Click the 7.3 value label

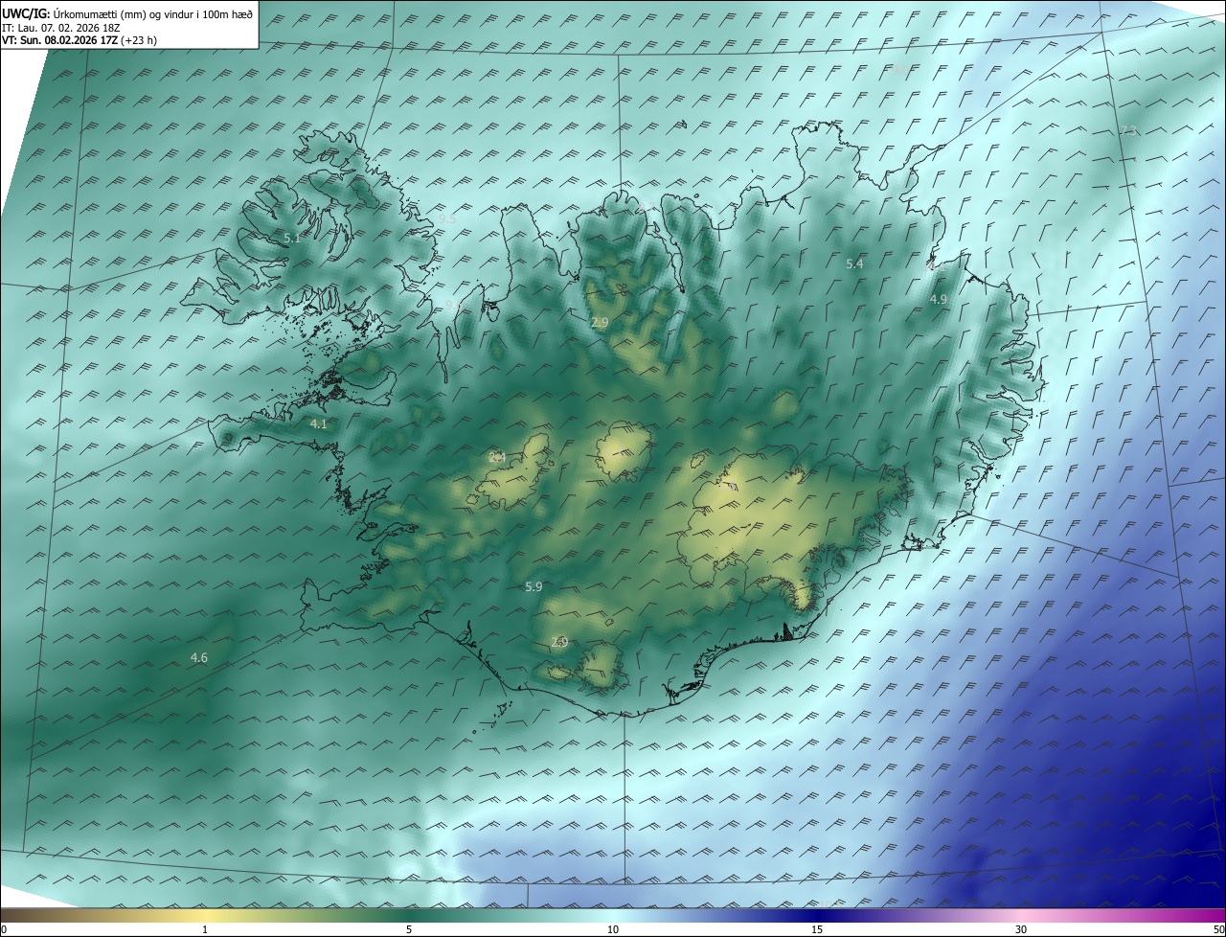click(1129, 130)
